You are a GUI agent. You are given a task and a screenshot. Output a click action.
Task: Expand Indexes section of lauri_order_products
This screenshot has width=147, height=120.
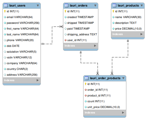(x=123, y=112)
